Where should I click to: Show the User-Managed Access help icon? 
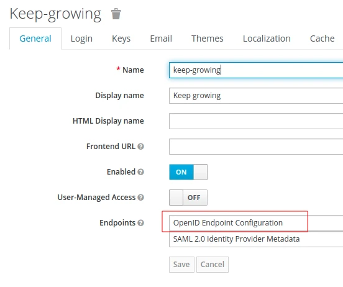[140, 198]
